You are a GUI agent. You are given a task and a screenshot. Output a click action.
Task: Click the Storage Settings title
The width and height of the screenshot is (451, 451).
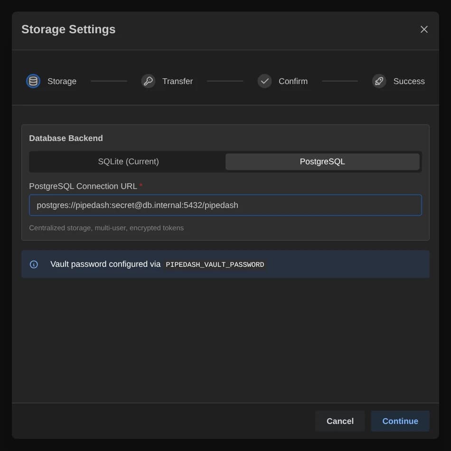click(x=68, y=29)
